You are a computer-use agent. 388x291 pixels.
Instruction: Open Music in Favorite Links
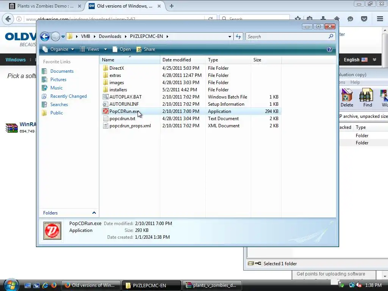click(56, 88)
